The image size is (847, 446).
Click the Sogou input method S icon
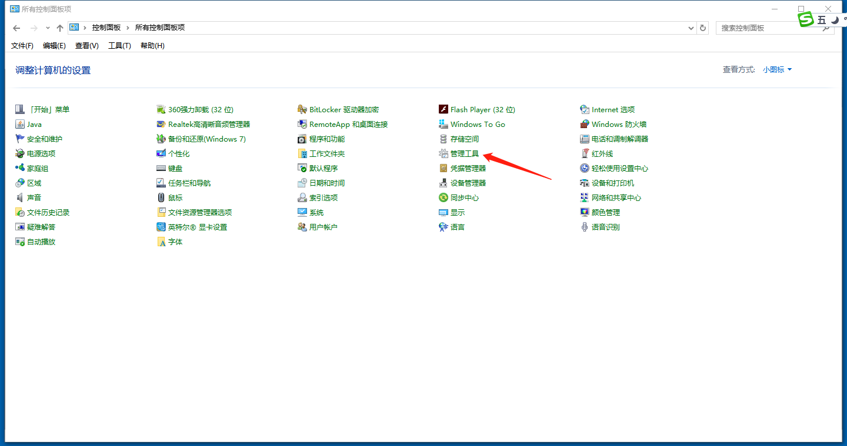pos(806,20)
